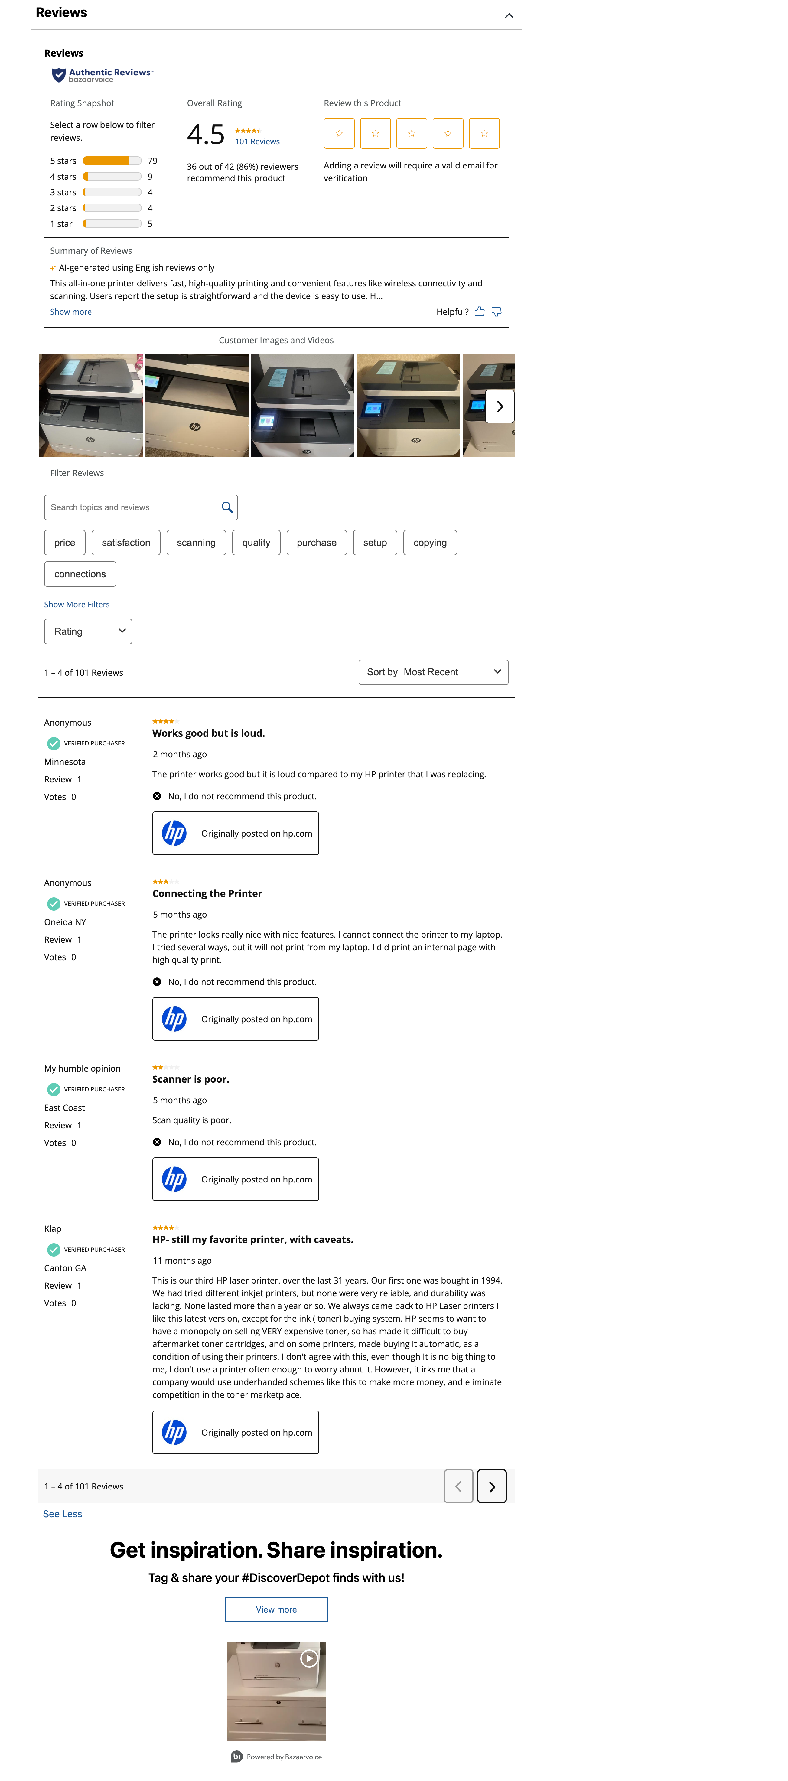Click the View more button
Image resolution: width=788 pixels, height=1781 pixels.
[x=276, y=1610]
